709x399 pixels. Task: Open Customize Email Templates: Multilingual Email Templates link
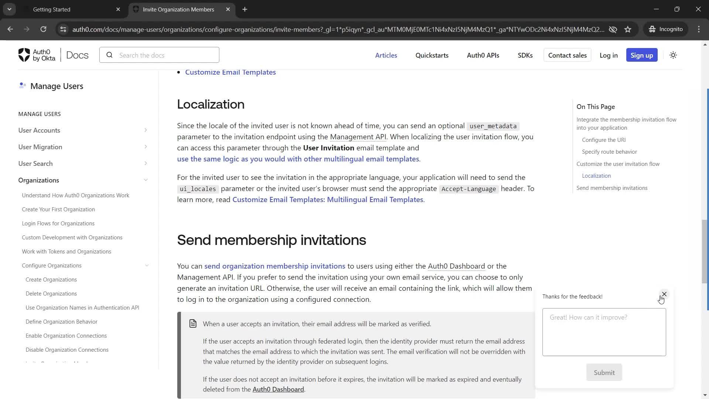point(328,199)
